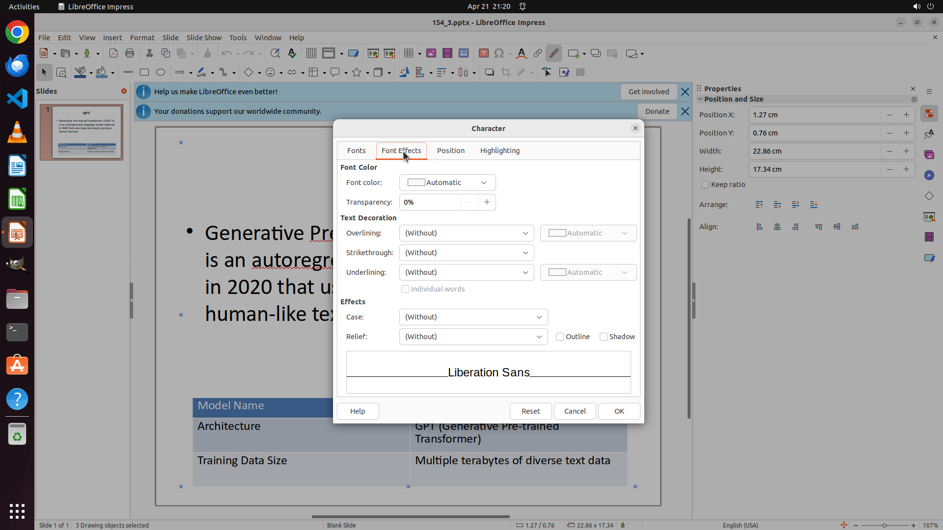The height and width of the screenshot is (530, 943).
Task: Open the Strikethrough dropdown
Action: point(466,253)
